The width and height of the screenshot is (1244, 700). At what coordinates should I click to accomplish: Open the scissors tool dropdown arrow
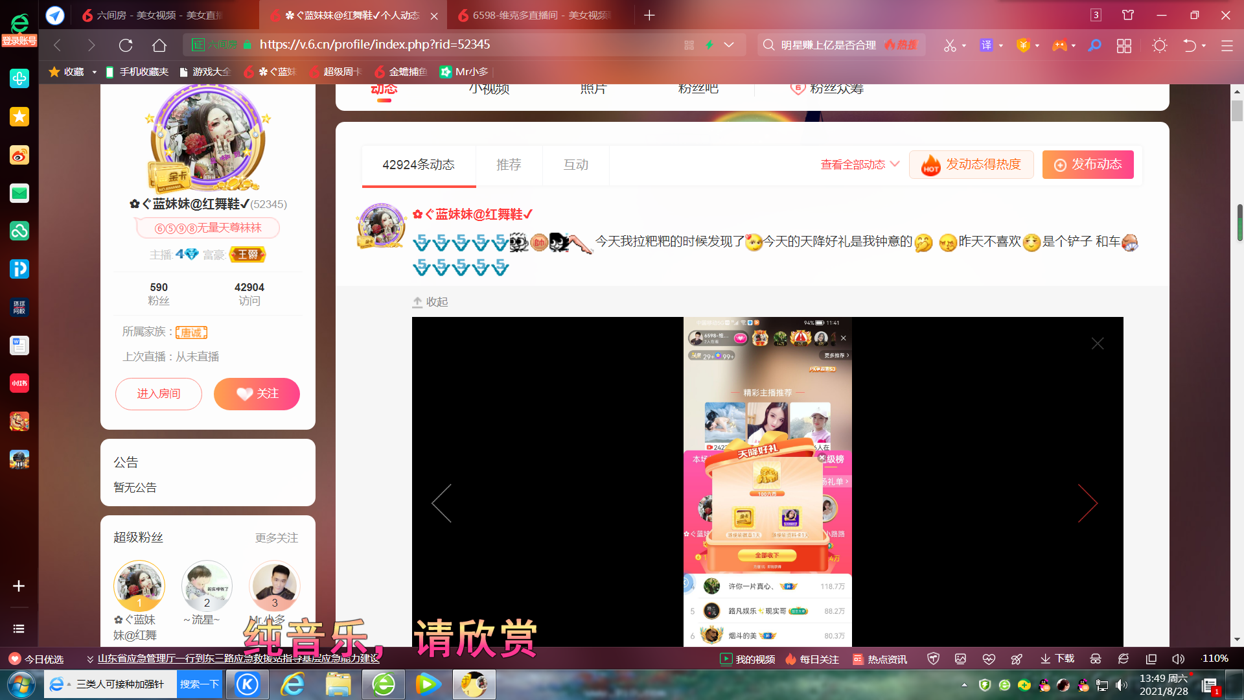pyautogui.click(x=964, y=46)
